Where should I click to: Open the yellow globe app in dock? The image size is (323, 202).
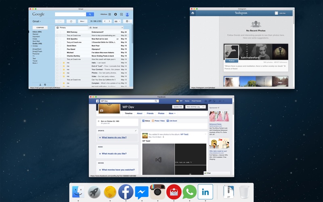pyautogui.click(x=110, y=192)
